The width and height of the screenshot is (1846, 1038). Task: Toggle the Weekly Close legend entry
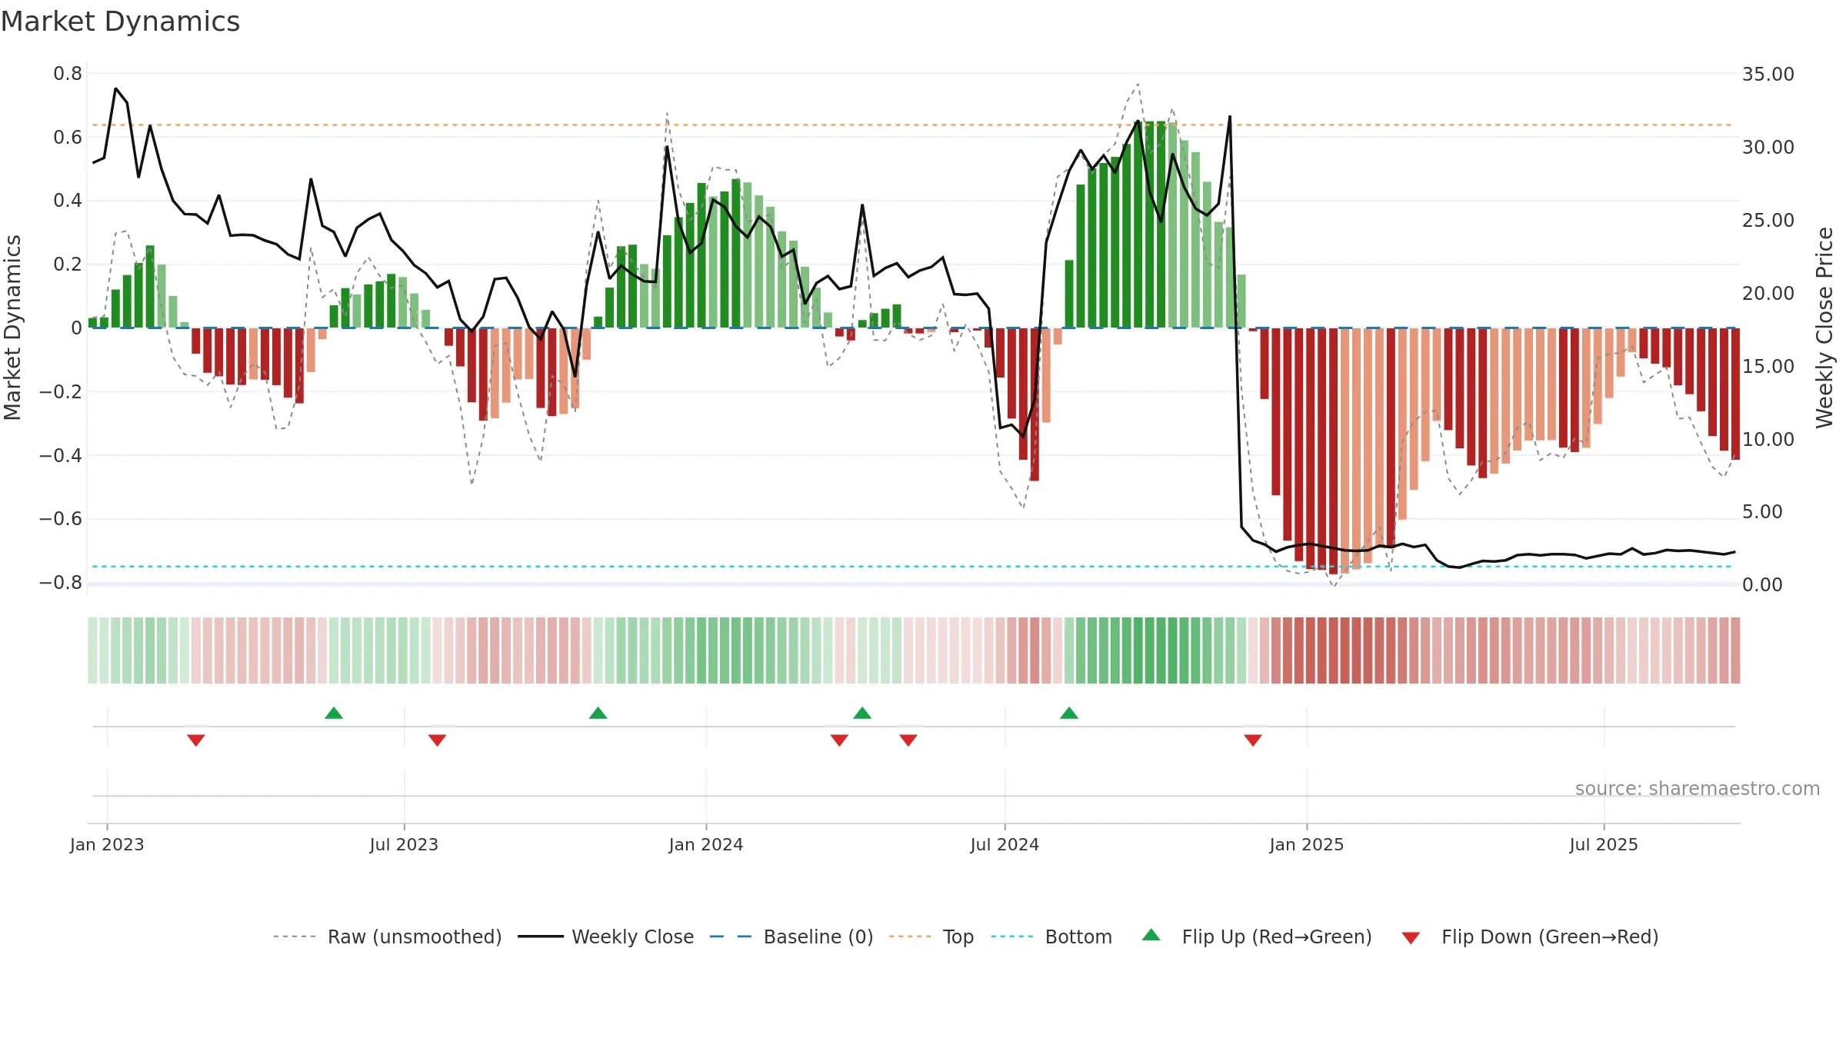pos(606,937)
